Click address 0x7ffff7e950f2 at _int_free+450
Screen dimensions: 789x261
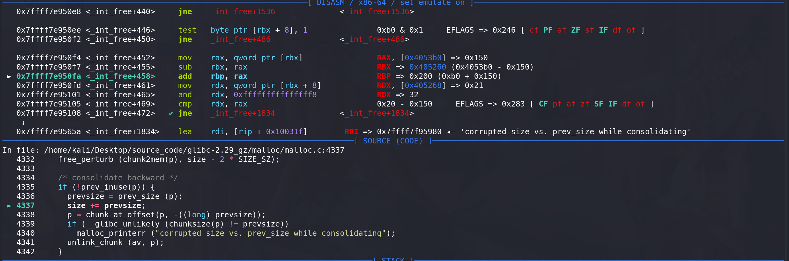point(49,39)
